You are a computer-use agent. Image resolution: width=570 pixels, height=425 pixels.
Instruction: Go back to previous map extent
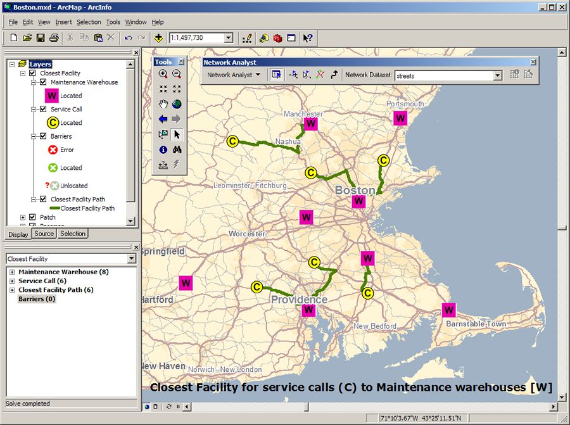(x=163, y=119)
